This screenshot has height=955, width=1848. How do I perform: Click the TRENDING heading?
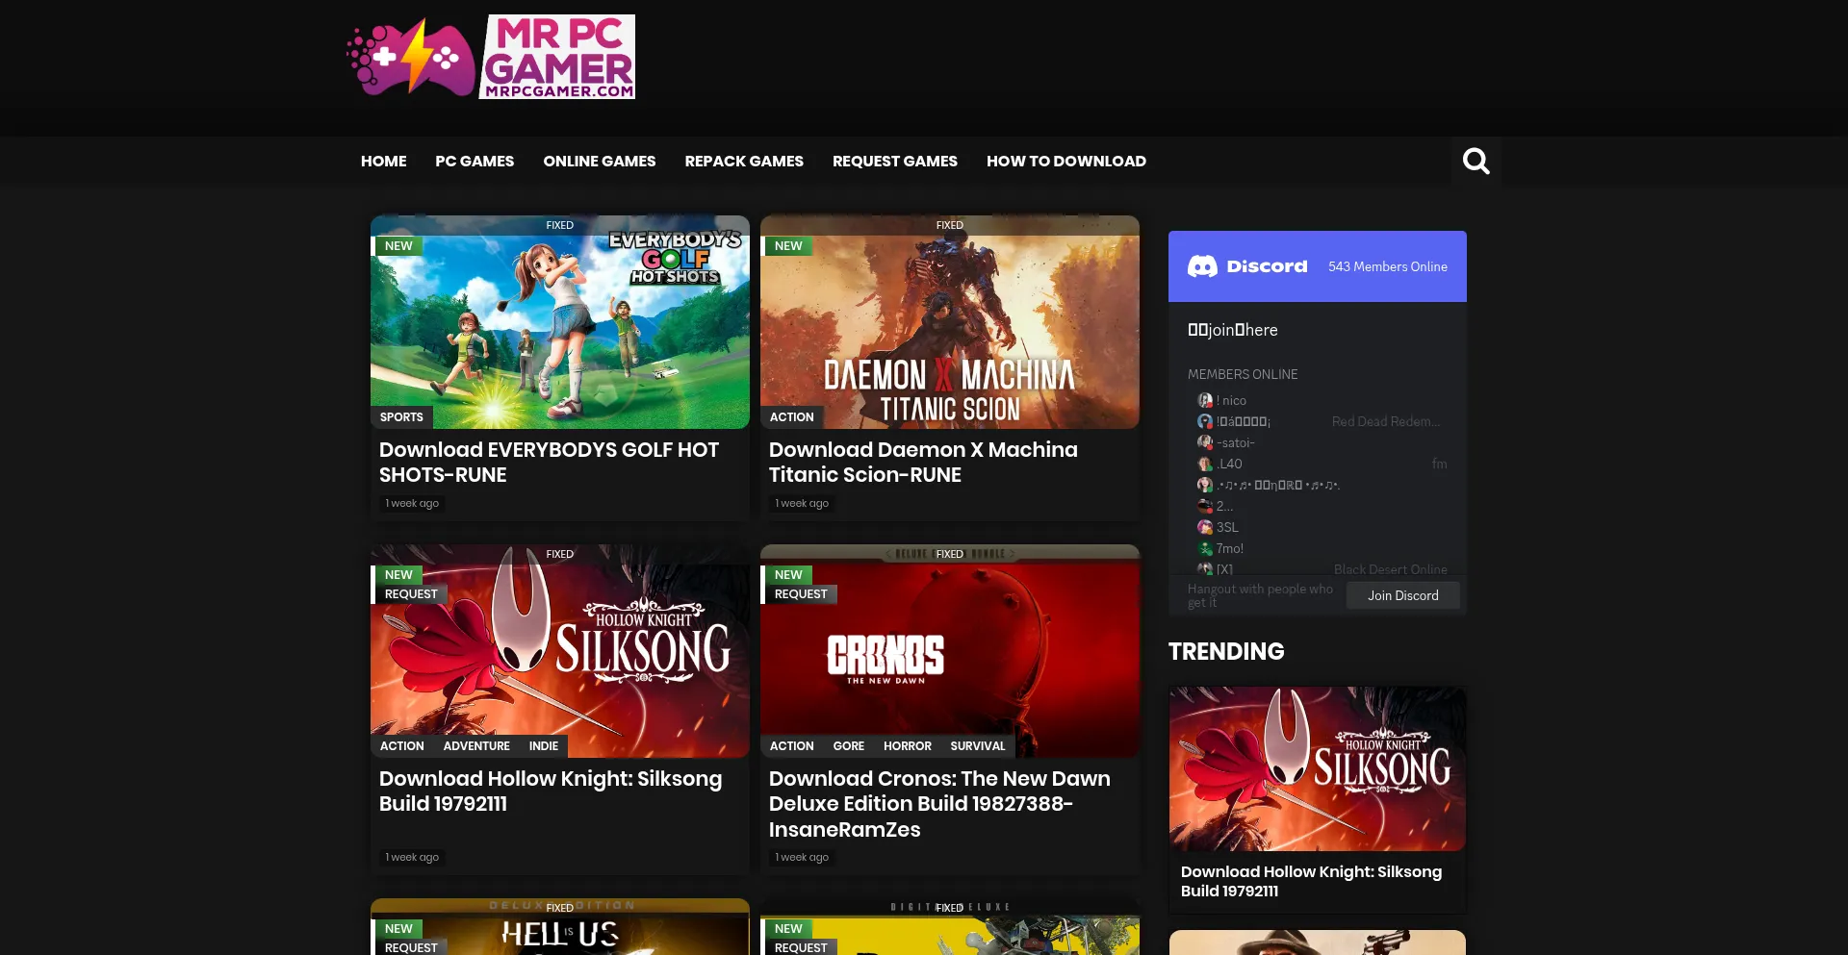click(1226, 651)
